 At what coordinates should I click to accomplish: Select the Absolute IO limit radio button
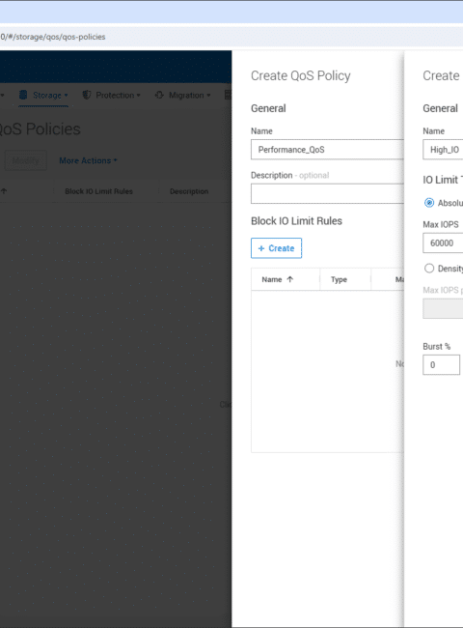click(429, 203)
